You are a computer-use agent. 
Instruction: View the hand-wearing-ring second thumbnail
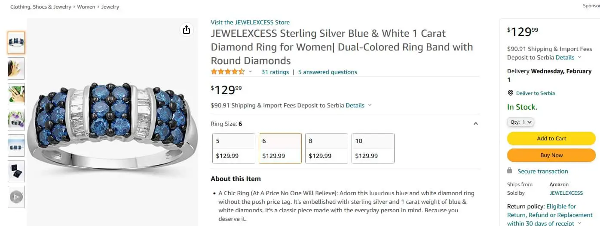coord(16,68)
